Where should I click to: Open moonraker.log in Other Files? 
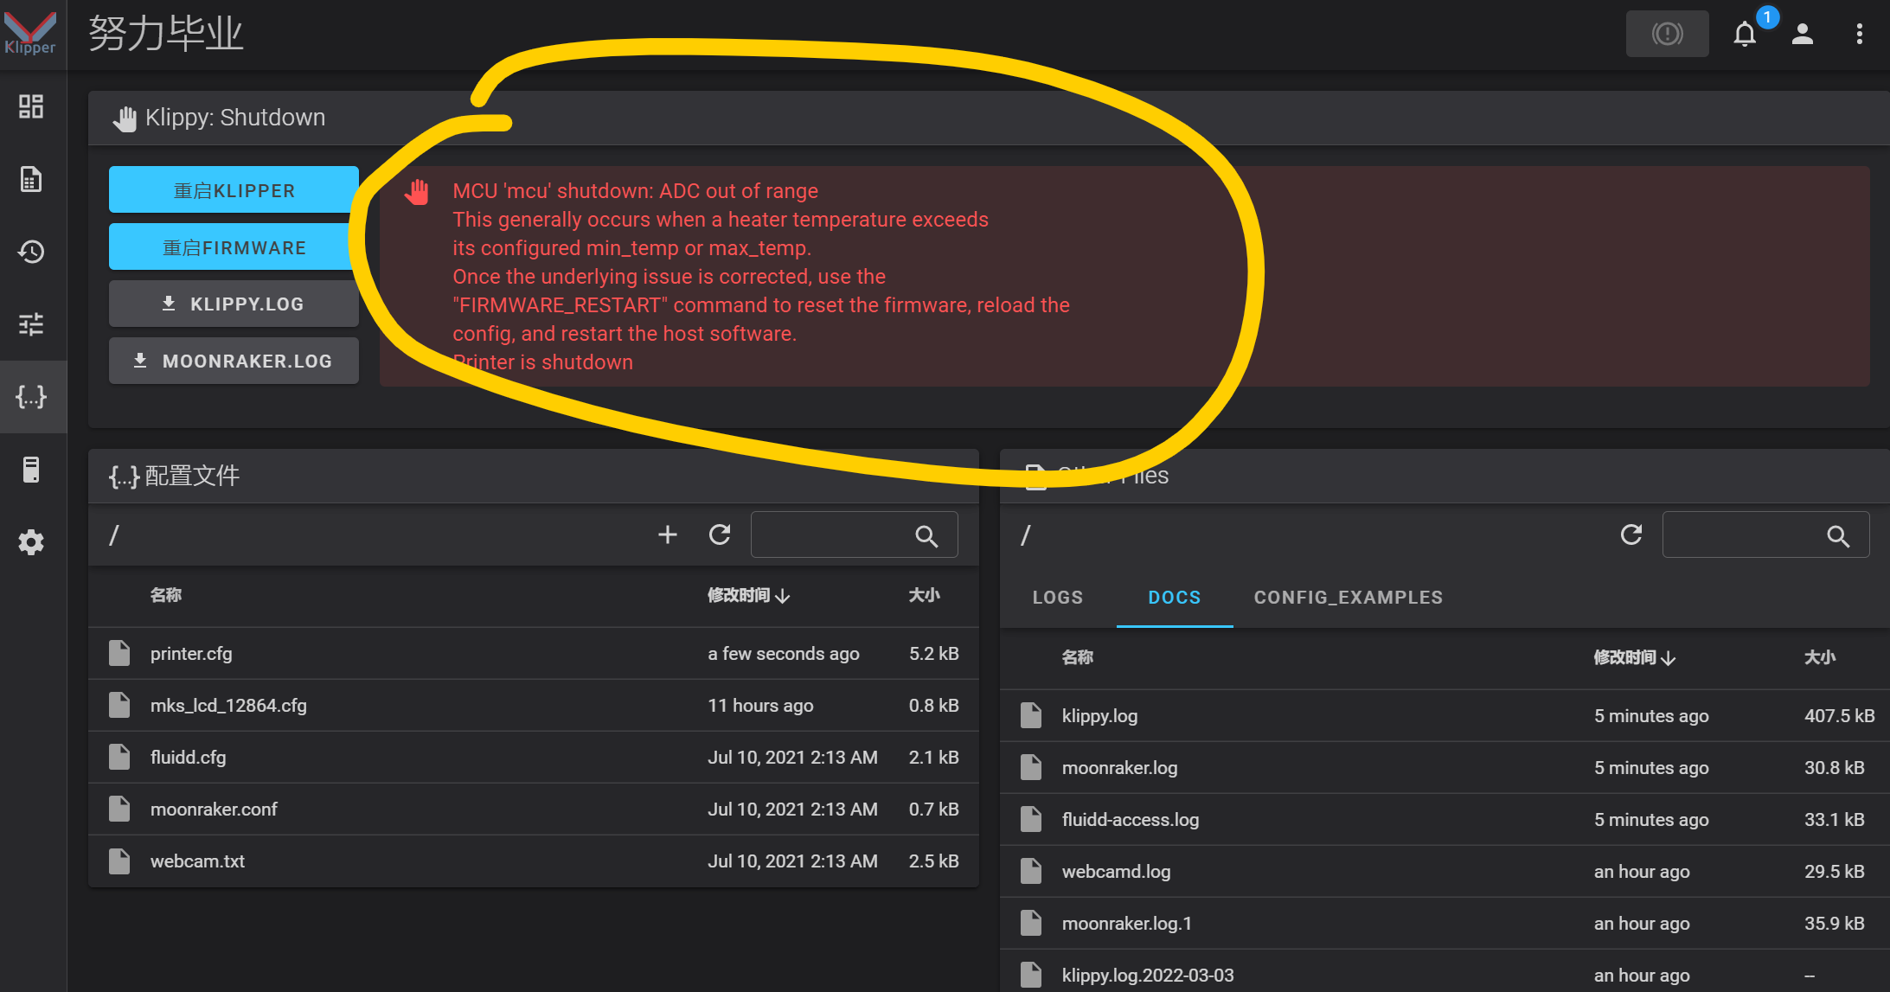pos(1445,767)
